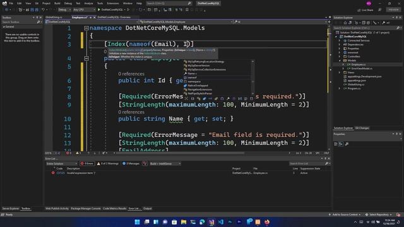The image size is (404, 227).
Task: Select ErrorViewModel.cs in Solution Explorer
Action: (362, 69)
